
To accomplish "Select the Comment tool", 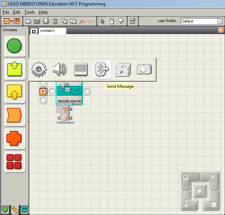I will [x=121, y=21].
